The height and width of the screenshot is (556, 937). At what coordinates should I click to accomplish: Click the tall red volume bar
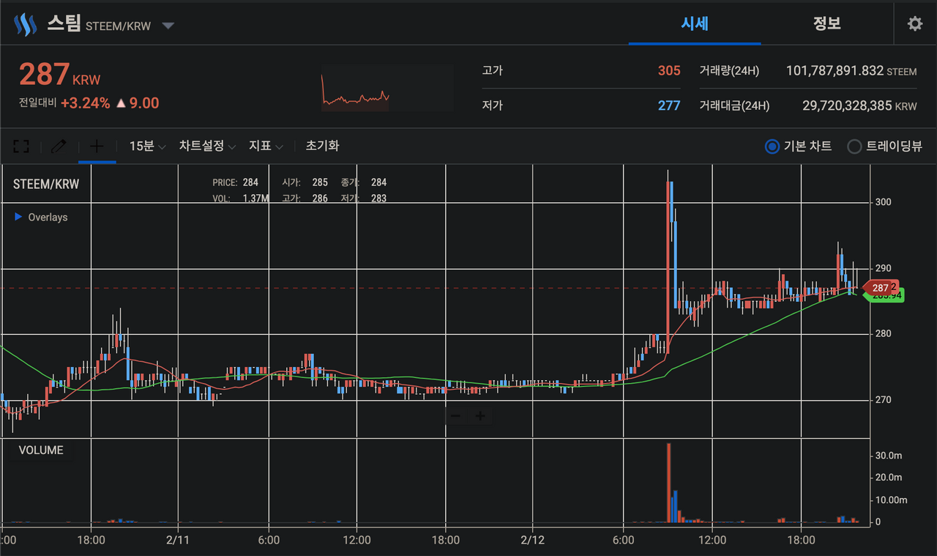click(668, 483)
